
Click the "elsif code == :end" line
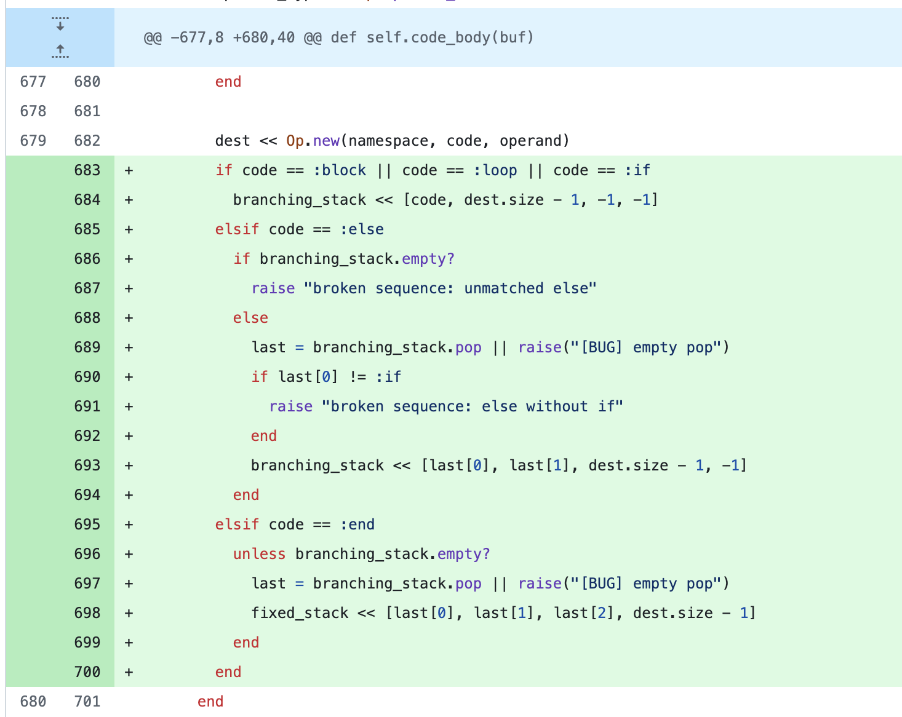pos(295,525)
